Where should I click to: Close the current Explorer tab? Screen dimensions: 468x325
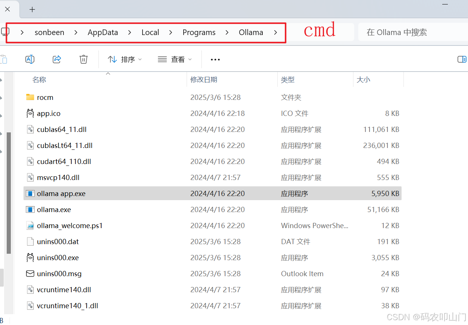(7, 9)
